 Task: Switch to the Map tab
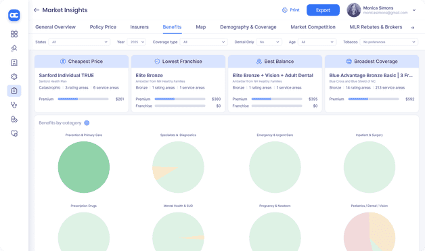201,27
